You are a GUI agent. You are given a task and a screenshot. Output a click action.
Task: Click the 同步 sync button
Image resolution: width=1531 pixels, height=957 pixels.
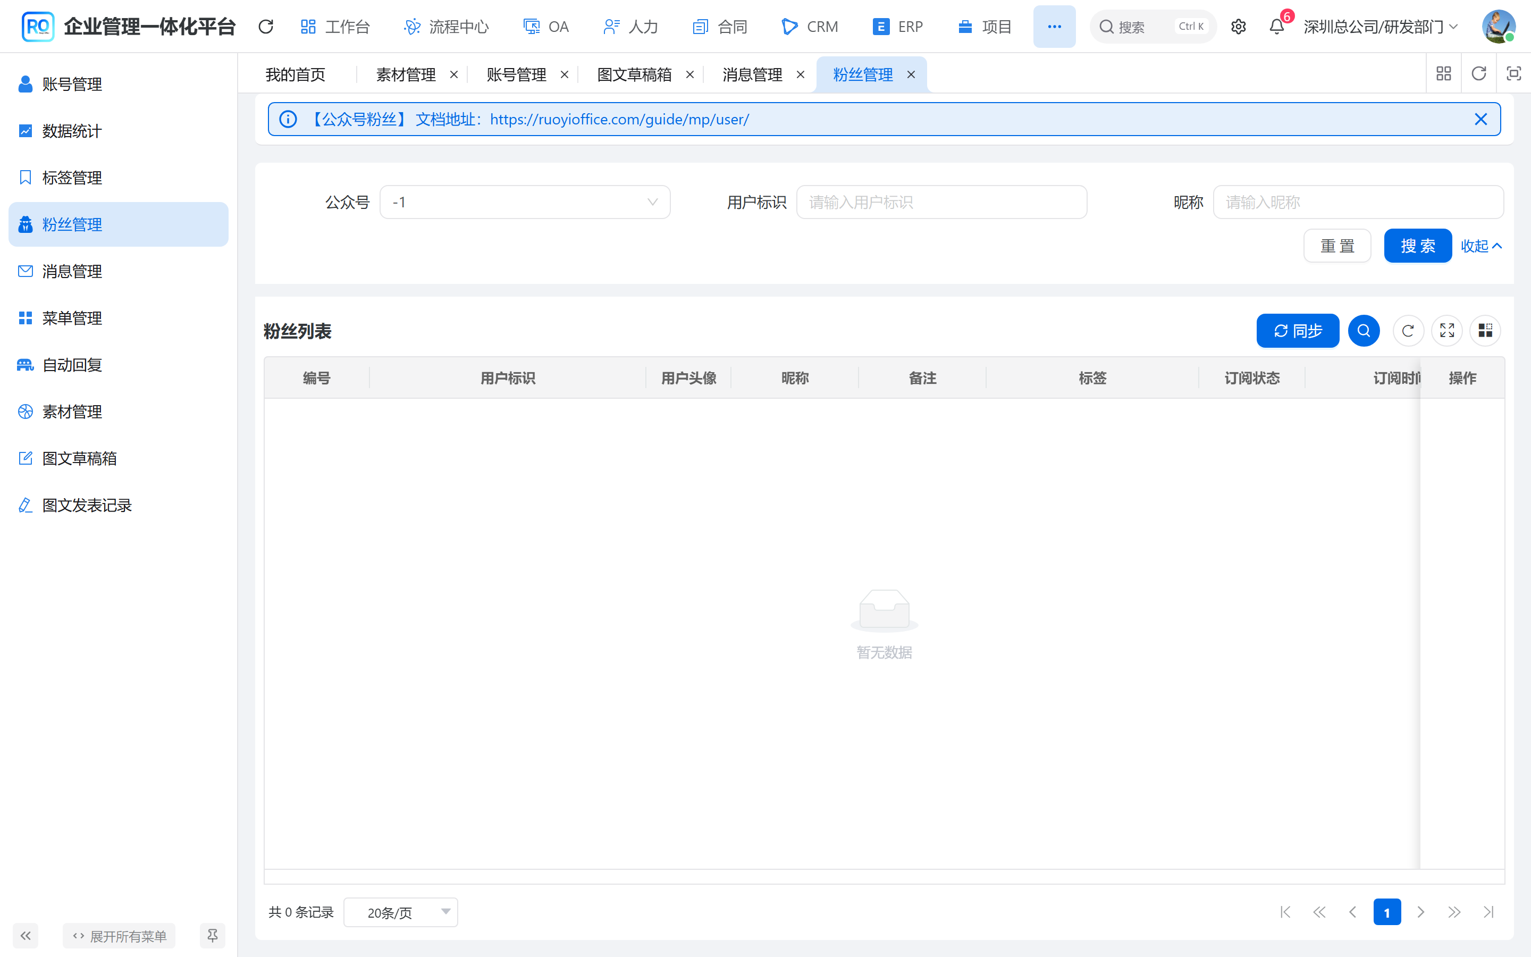pos(1297,330)
